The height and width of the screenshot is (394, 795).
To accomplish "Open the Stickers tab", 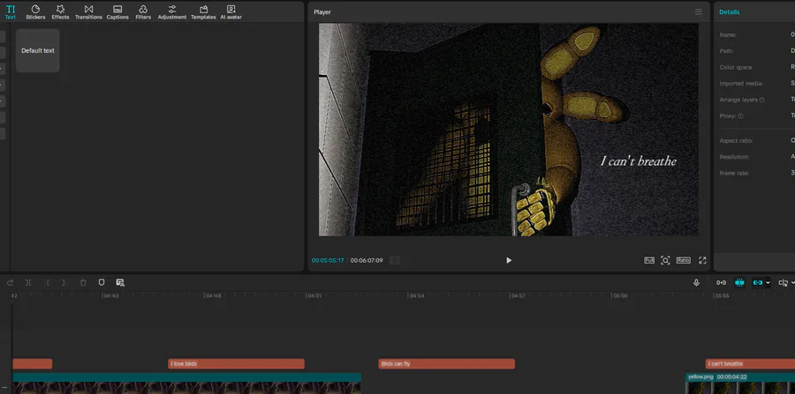I will (x=35, y=12).
